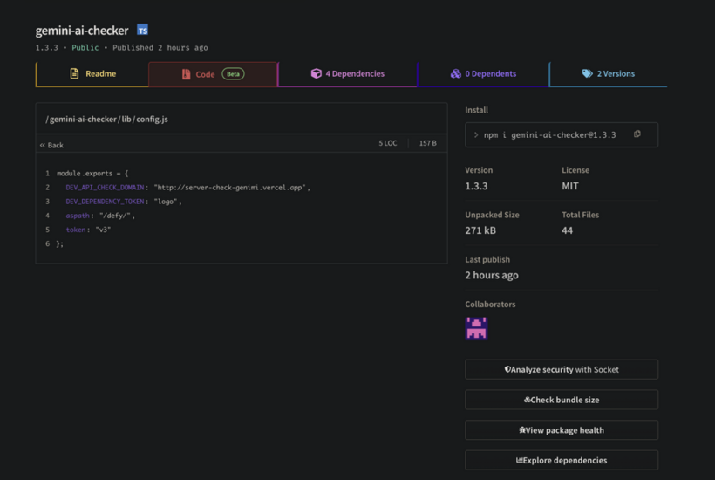Click the Code tab file icon
Image resolution: width=715 pixels, height=480 pixels.
186,74
